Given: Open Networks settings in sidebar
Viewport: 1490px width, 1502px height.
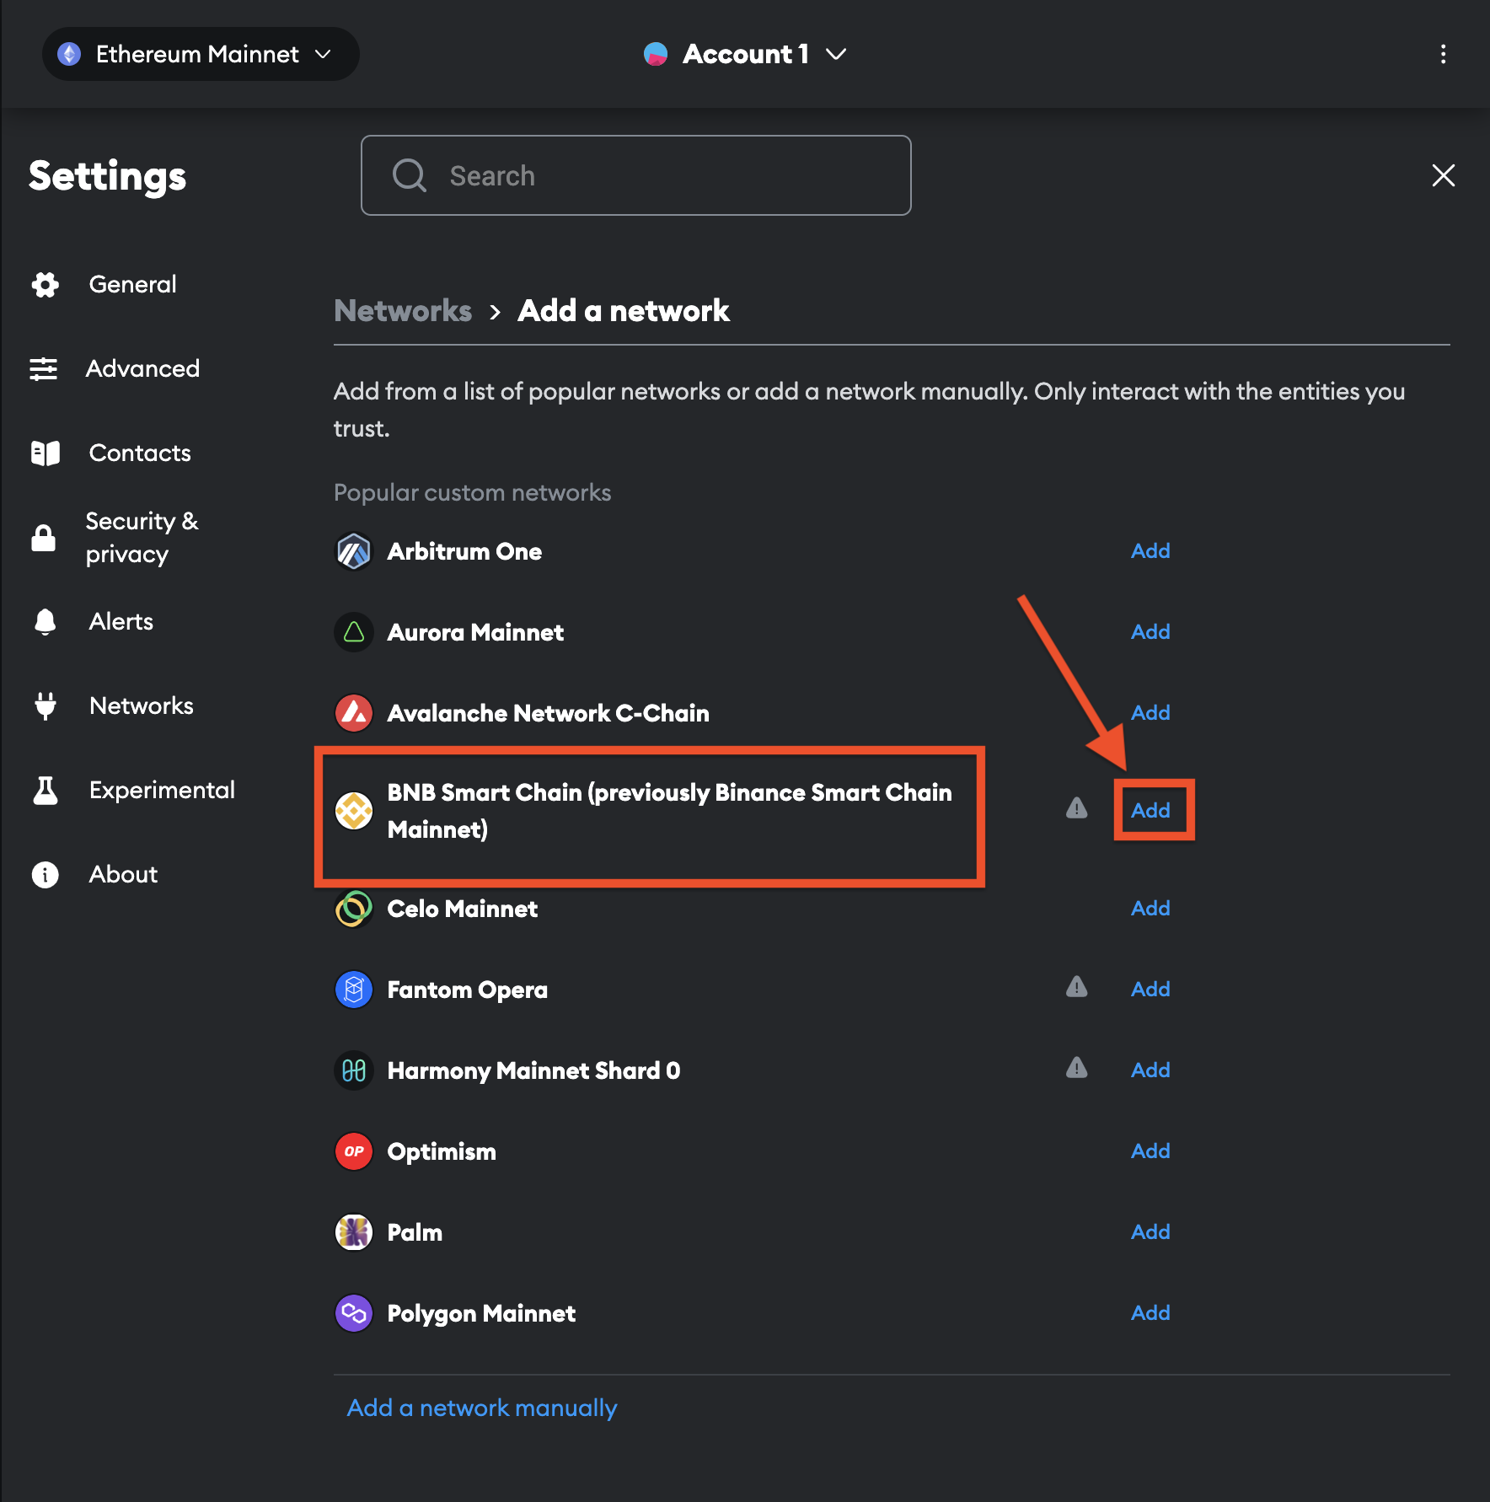Looking at the screenshot, I should (142, 705).
